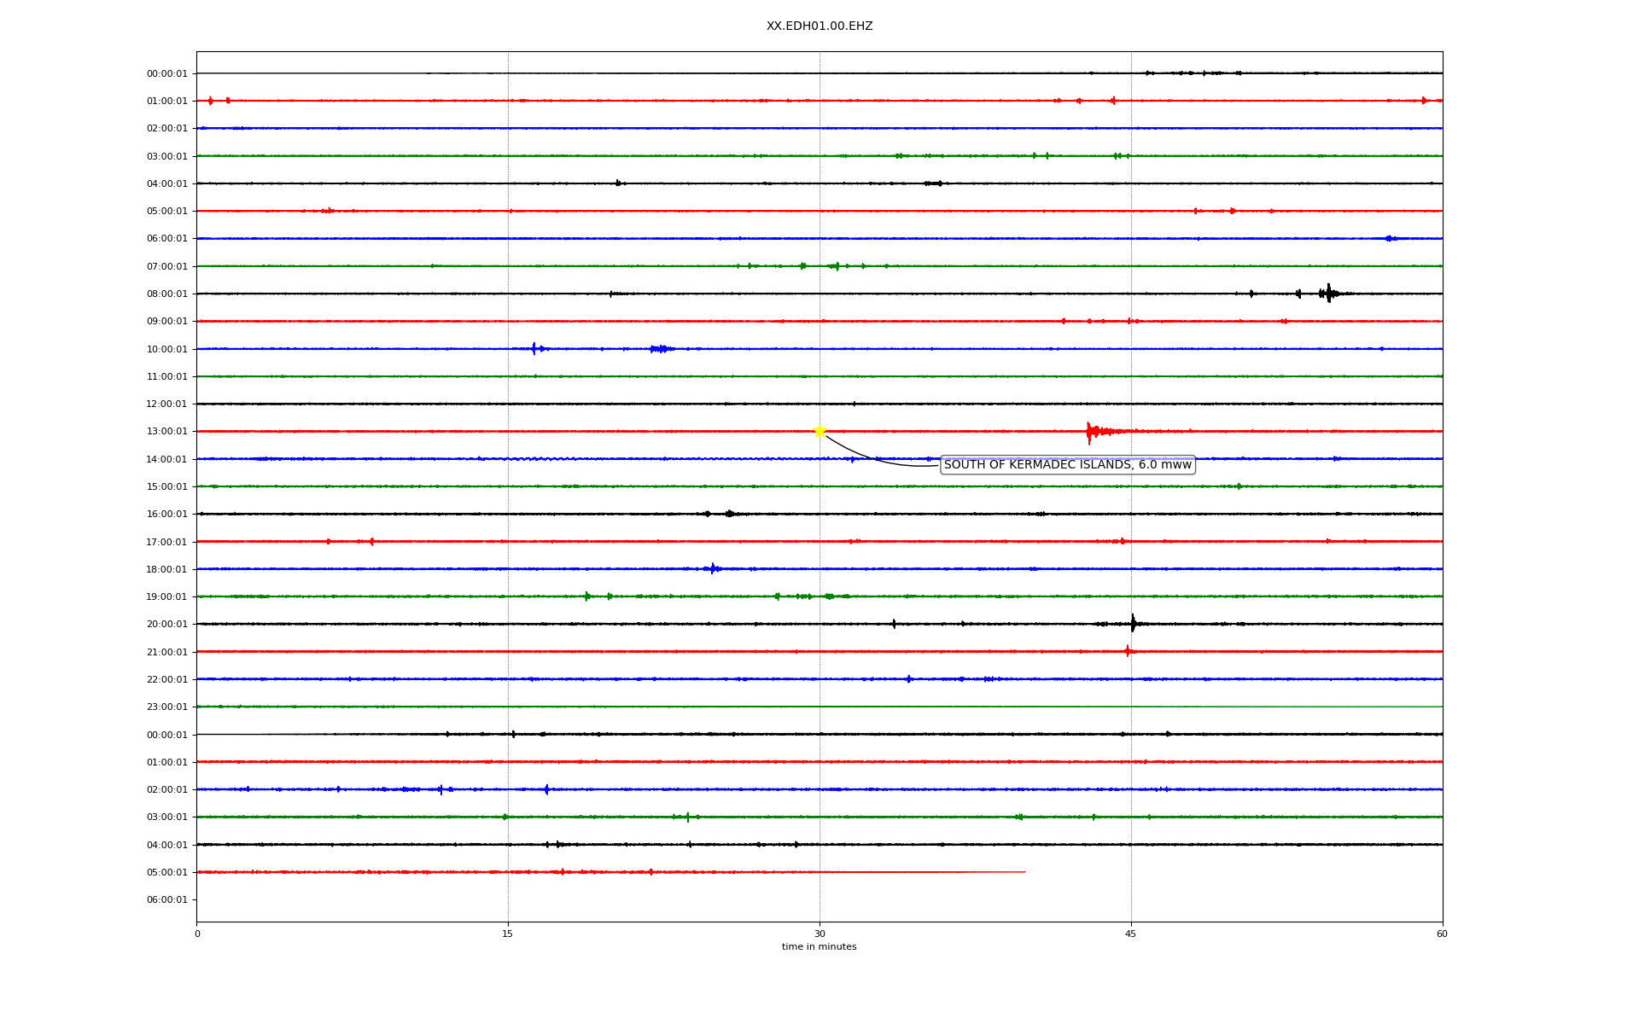Click the 20:00:01 time label
Screen dimensions: 1639x1024
tap(166, 625)
